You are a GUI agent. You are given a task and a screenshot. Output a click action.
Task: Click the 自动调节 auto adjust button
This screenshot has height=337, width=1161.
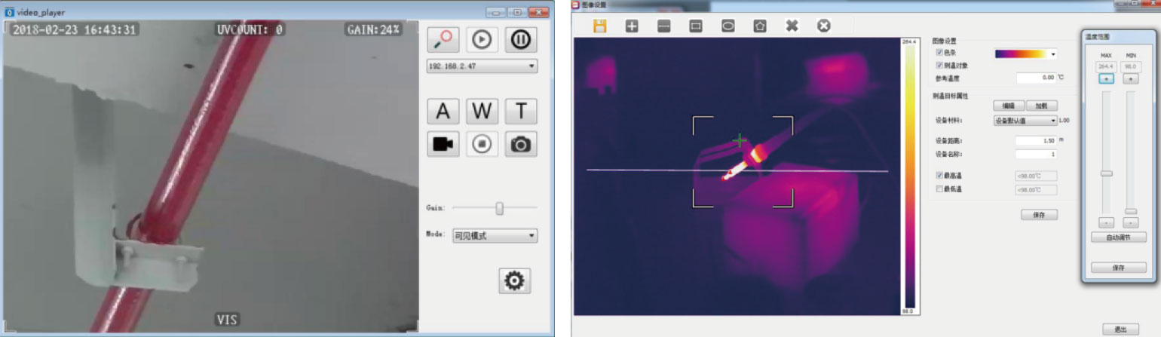[1119, 237]
